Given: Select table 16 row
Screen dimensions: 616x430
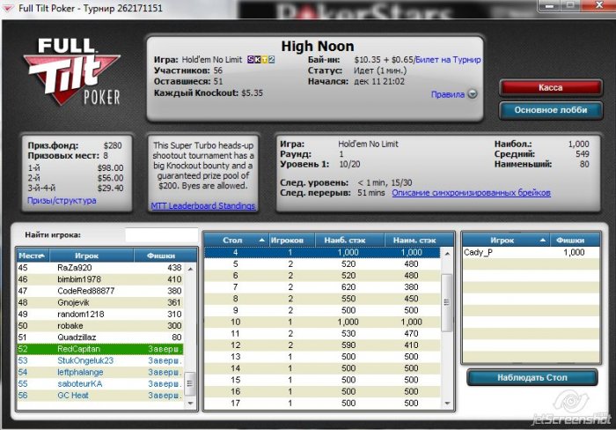Looking at the screenshot, I should click(x=322, y=392).
